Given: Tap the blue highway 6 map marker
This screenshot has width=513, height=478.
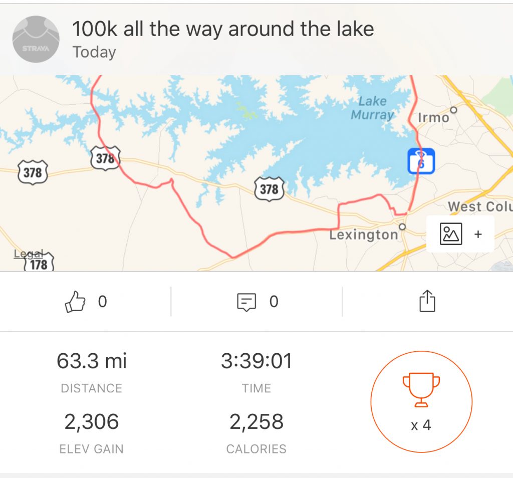Looking at the screenshot, I should pyautogui.click(x=421, y=161).
